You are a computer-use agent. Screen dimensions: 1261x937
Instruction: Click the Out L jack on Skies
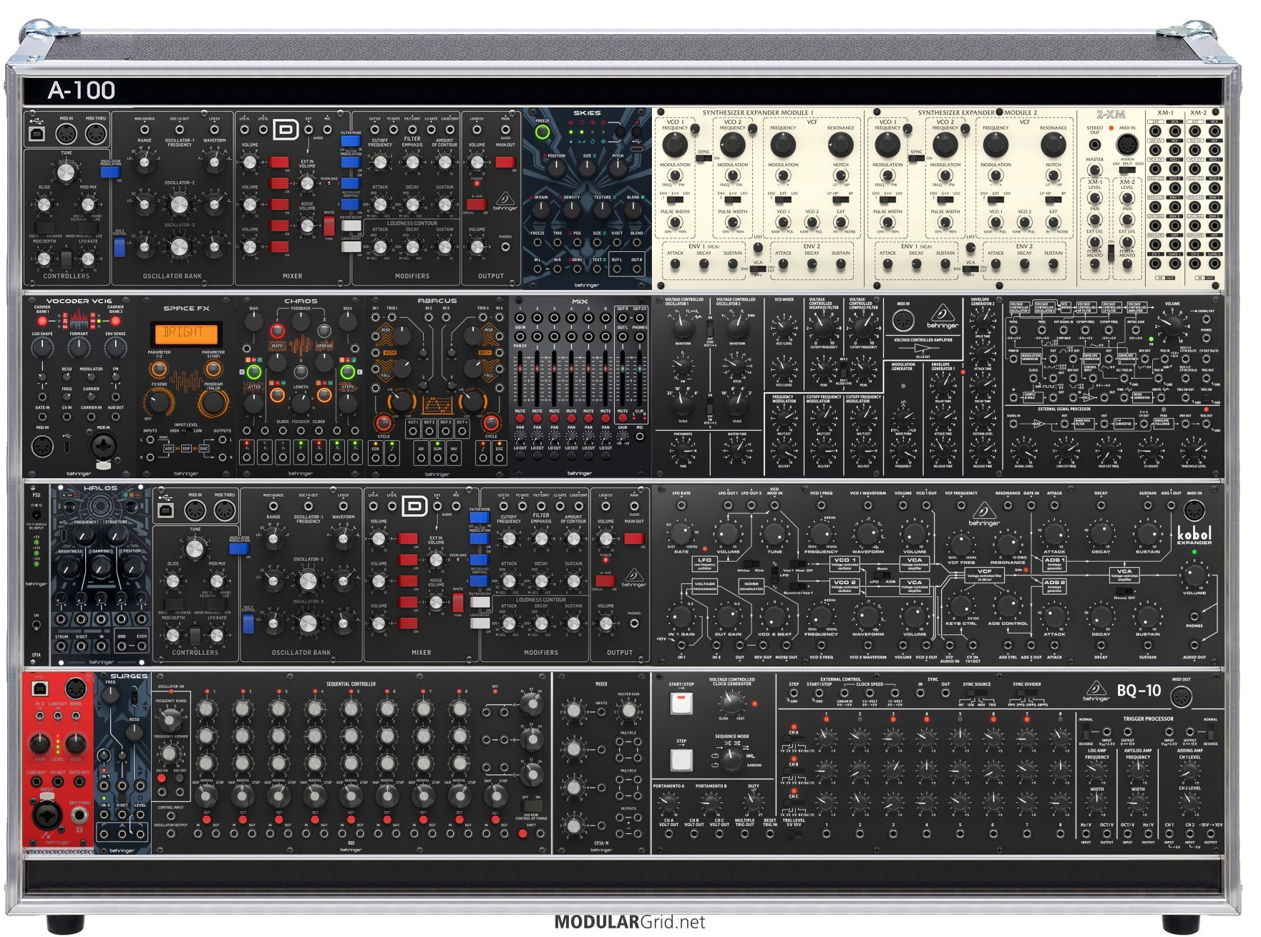tap(616, 269)
